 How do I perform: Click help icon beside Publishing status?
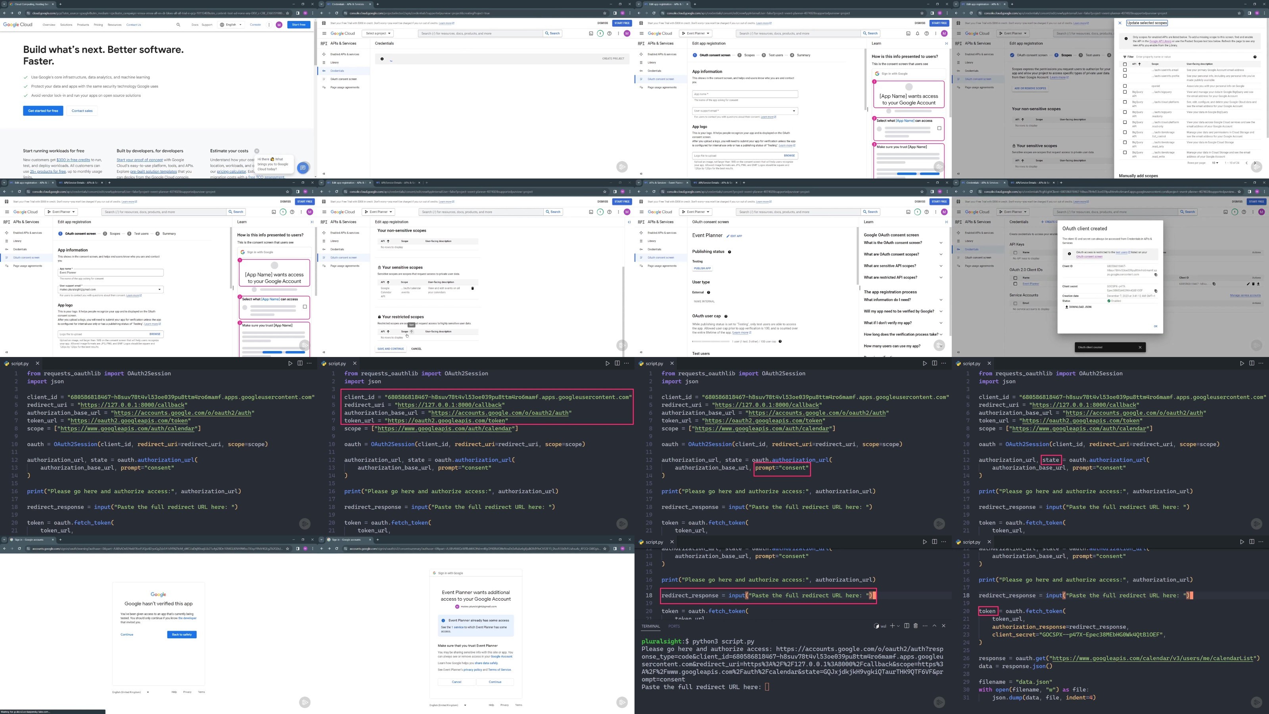730,252
